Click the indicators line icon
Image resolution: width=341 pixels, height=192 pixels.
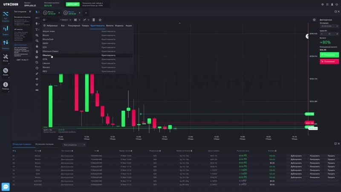coord(84,20)
